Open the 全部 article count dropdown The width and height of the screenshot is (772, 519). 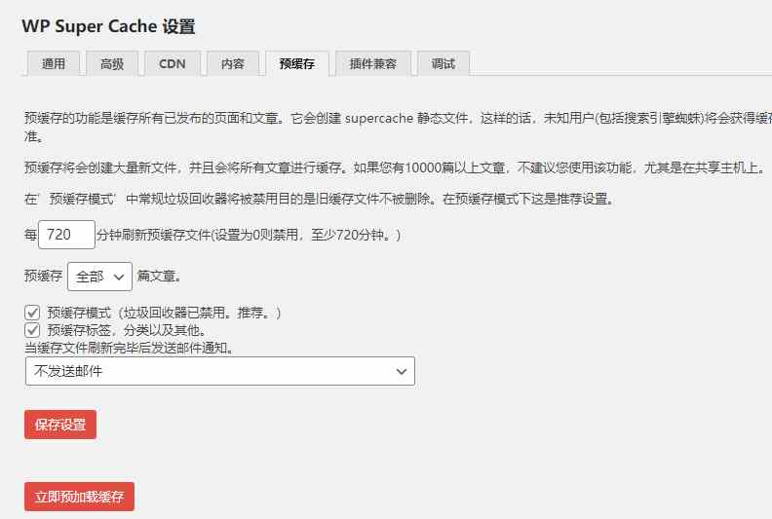point(99,277)
